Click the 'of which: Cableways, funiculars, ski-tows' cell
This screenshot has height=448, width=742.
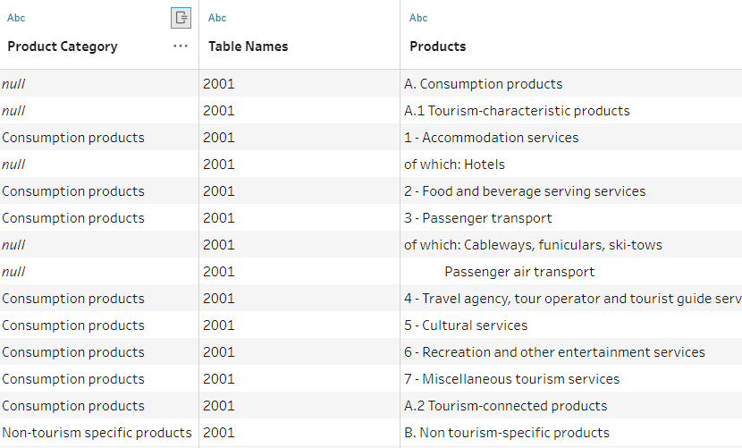[533, 245]
